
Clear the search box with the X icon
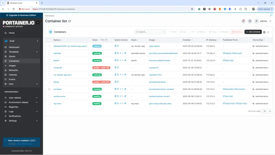point(164,32)
